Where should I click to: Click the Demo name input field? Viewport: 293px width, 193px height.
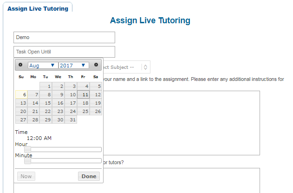pos(64,37)
